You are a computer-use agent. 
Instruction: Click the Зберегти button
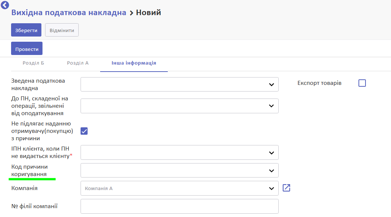tap(26, 30)
